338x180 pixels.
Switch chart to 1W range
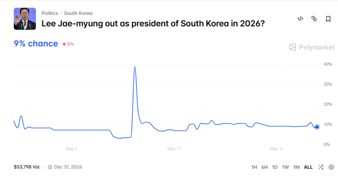(285, 167)
